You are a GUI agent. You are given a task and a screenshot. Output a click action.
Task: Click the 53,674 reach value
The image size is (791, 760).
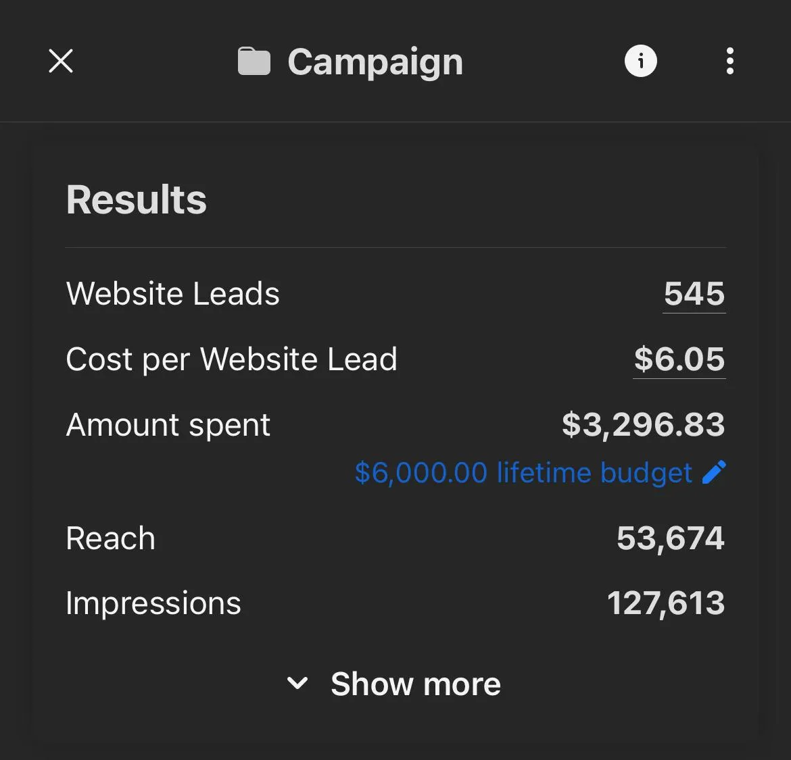pyautogui.click(x=671, y=538)
